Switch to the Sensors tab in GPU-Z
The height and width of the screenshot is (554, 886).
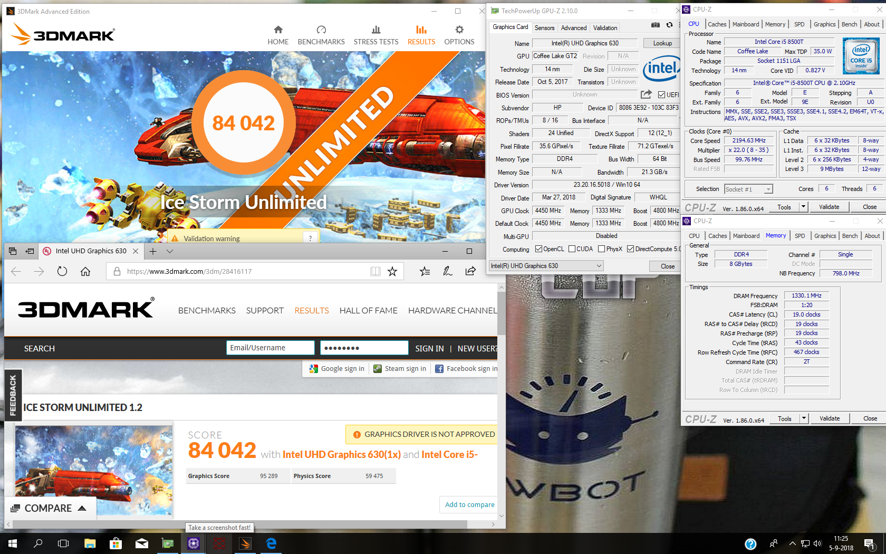(x=544, y=28)
